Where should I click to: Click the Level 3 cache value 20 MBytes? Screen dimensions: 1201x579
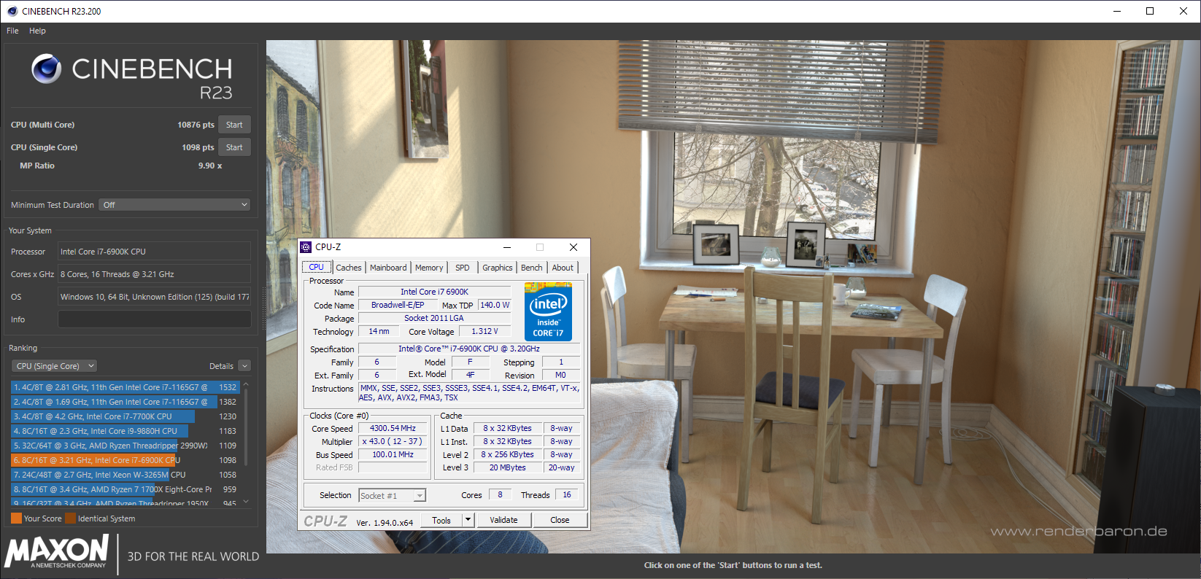click(507, 467)
